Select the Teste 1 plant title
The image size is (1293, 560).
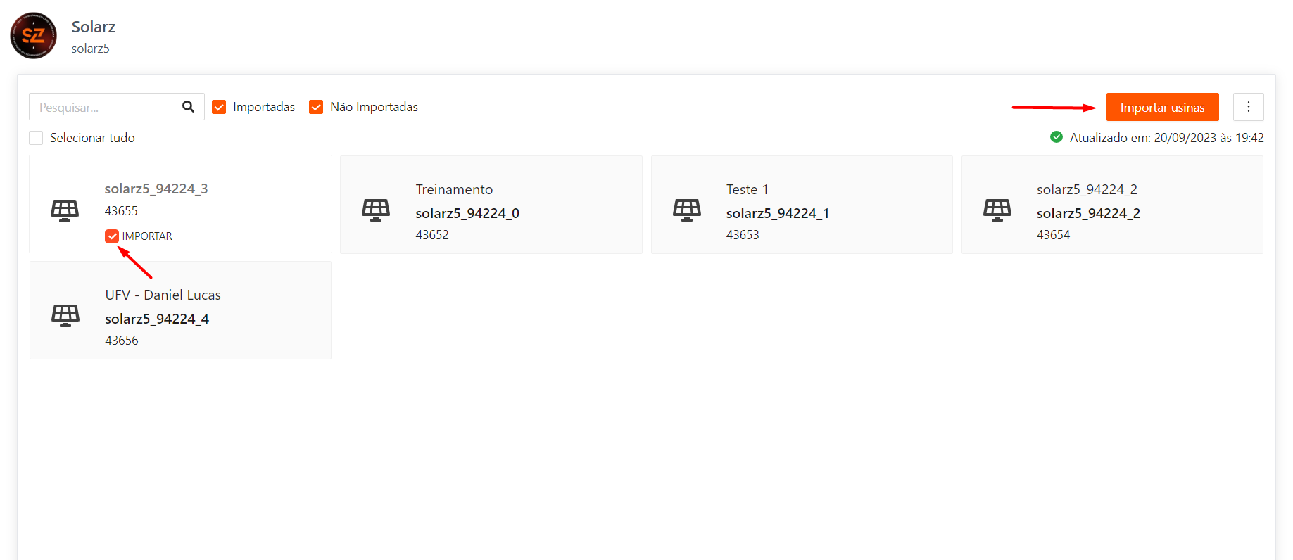(x=747, y=189)
